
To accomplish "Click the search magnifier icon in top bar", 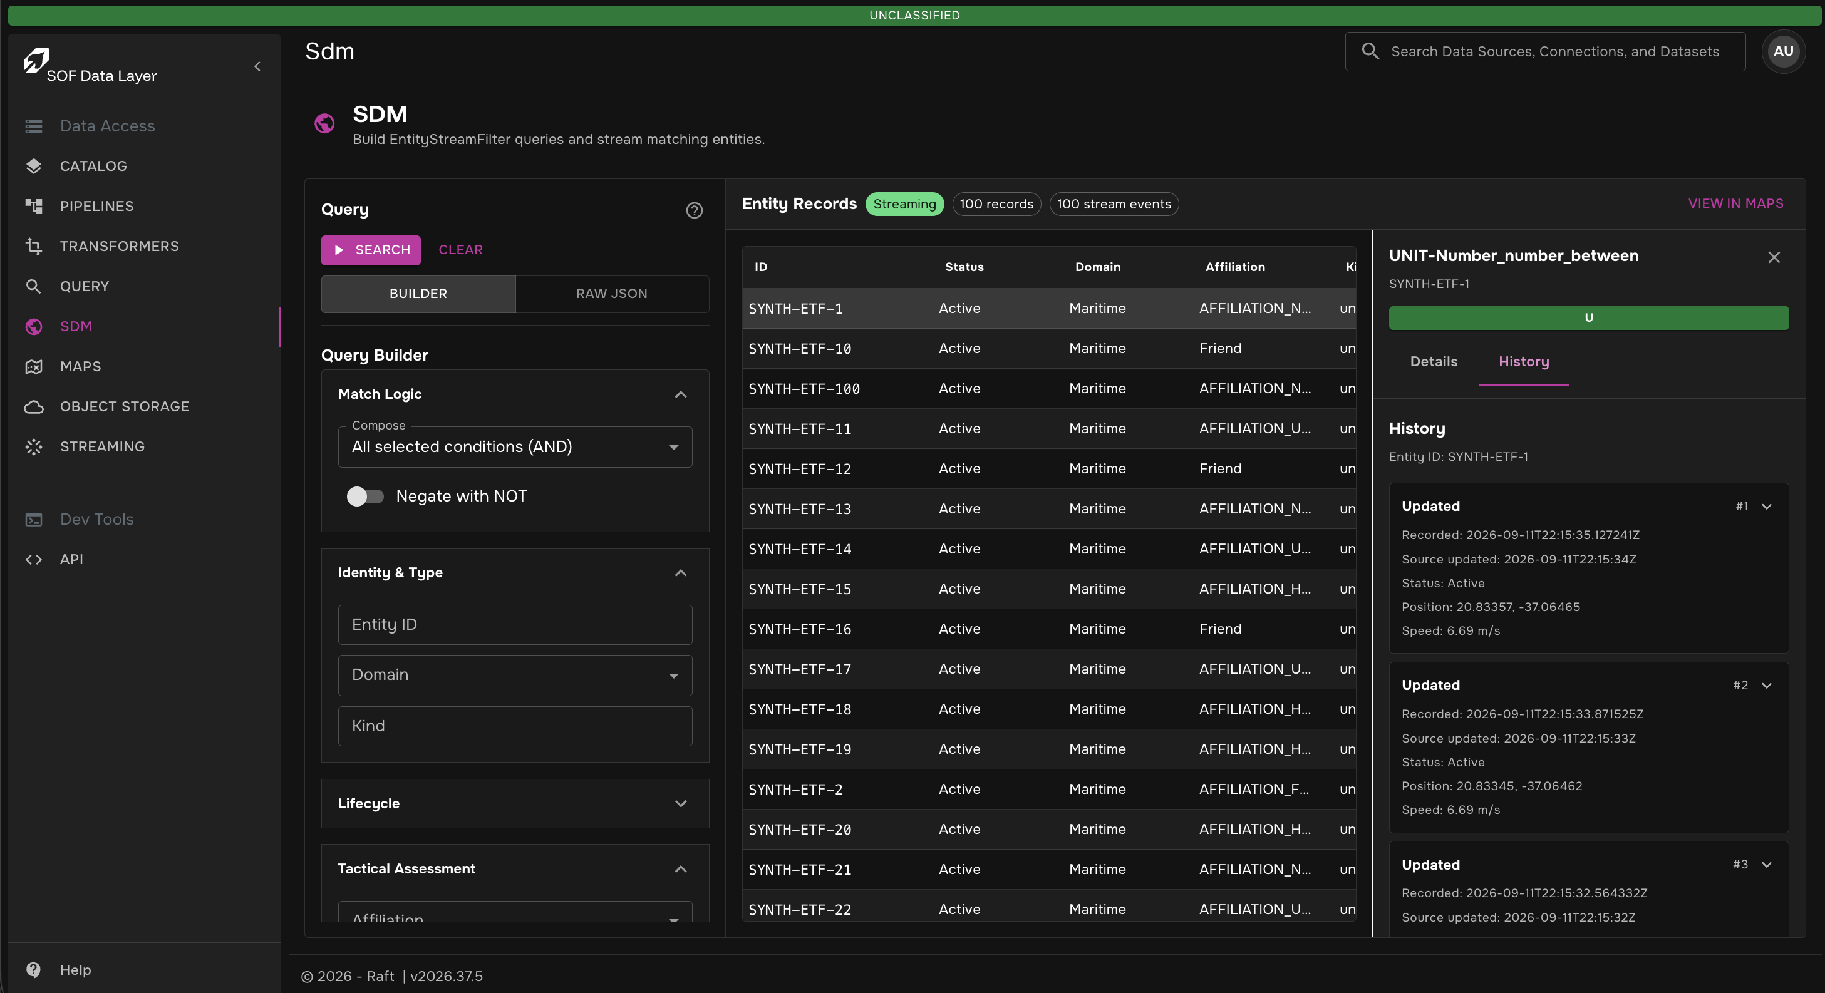I will (x=1370, y=52).
